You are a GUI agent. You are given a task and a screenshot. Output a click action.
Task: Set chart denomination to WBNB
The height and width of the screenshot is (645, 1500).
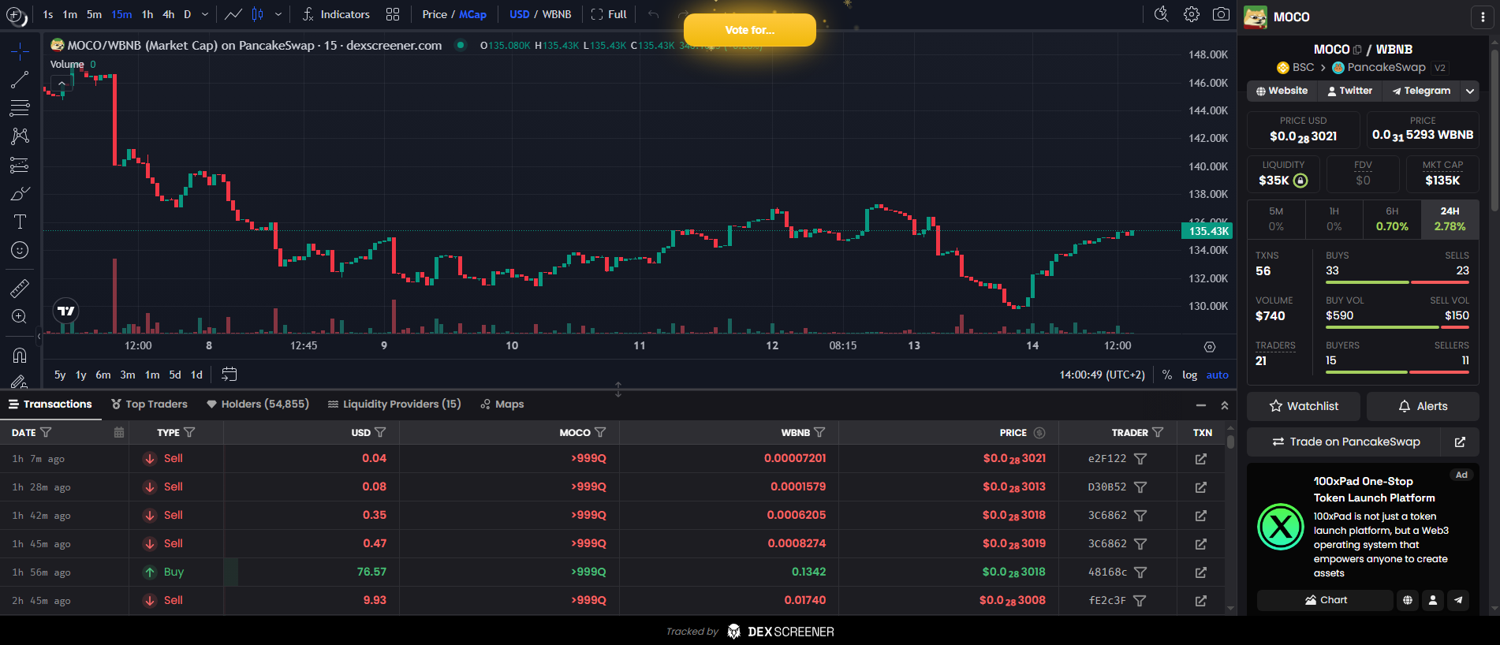point(557,14)
